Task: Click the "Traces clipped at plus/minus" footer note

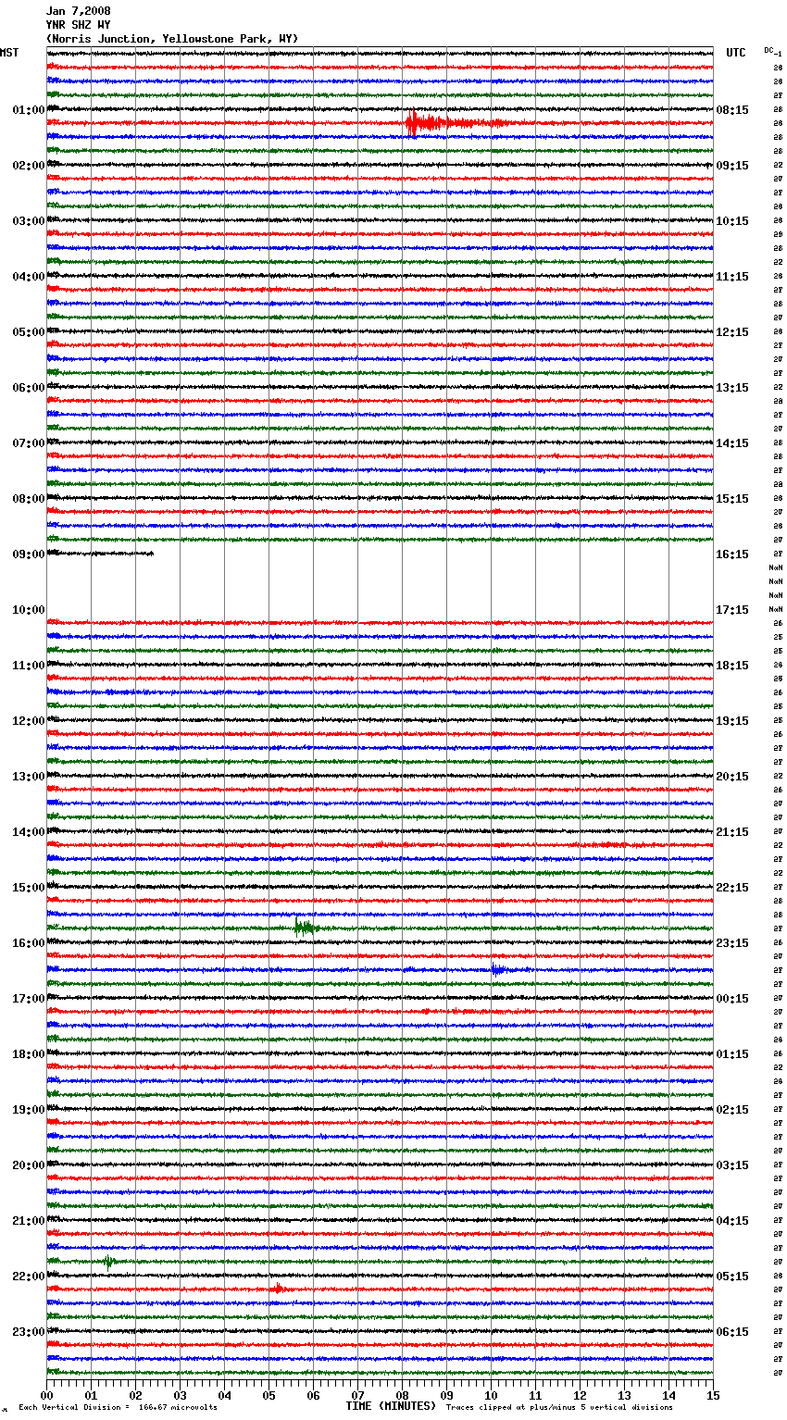Action: (x=560, y=1407)
